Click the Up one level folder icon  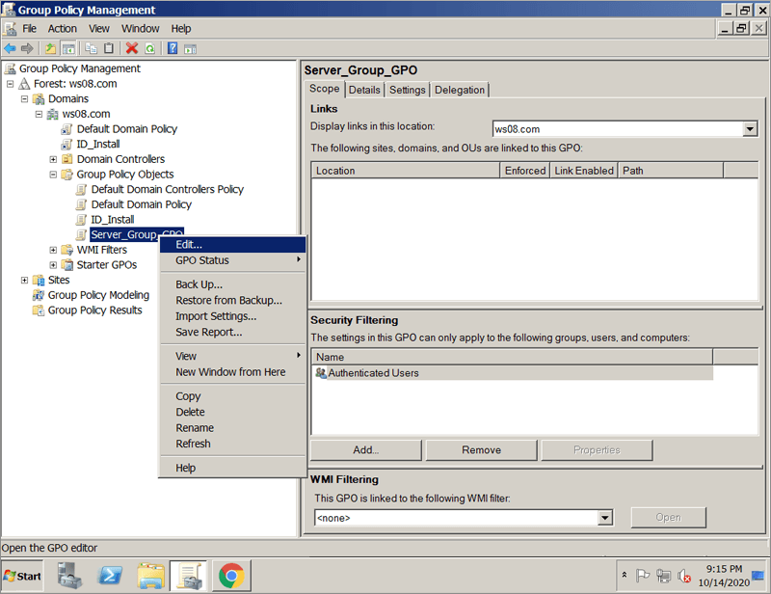(50, 48)
